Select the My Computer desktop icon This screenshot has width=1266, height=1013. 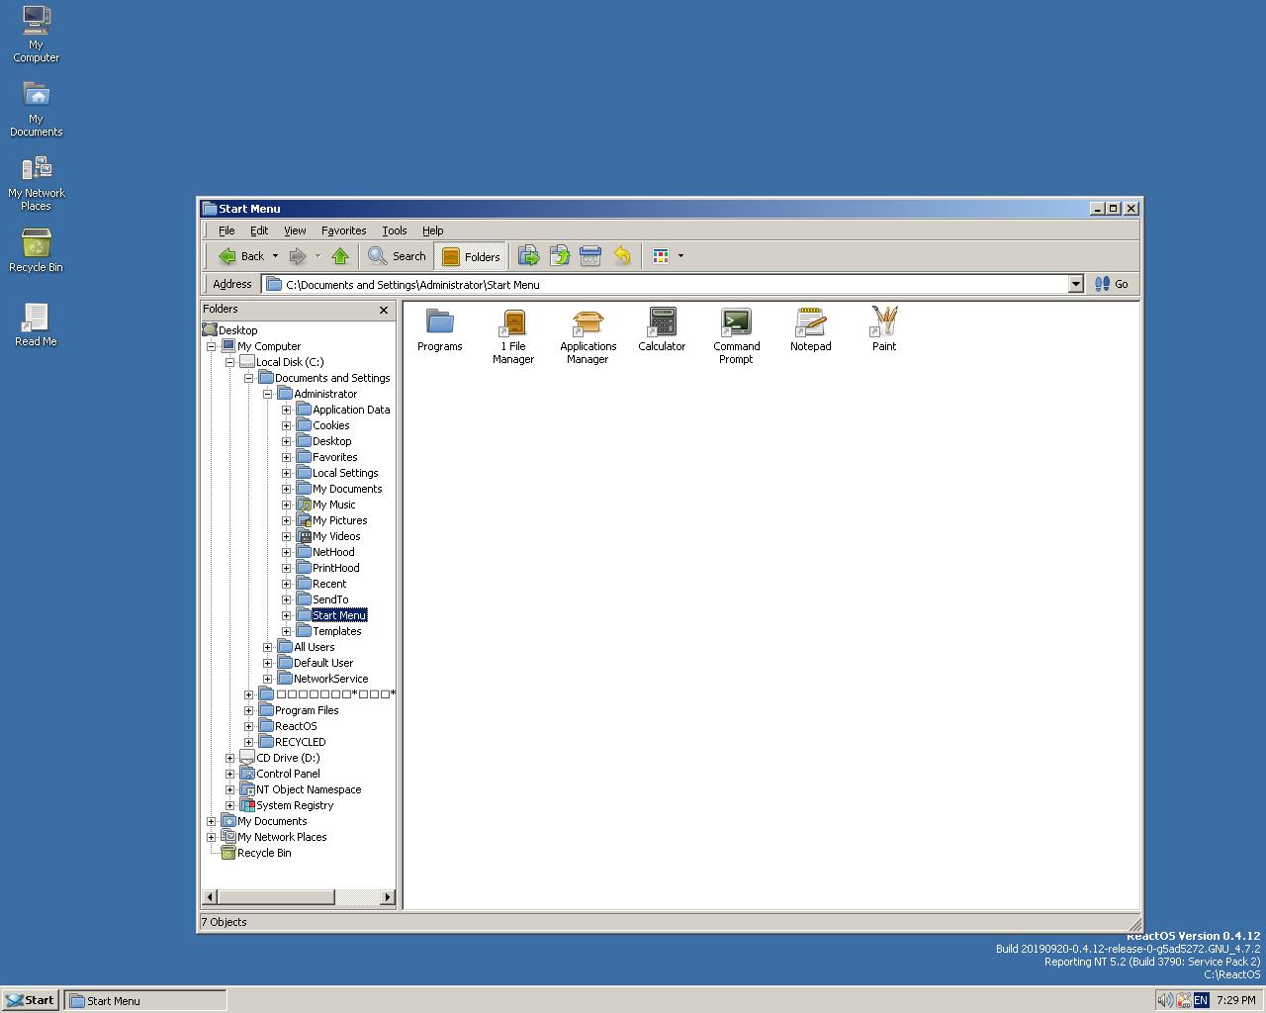[36, 34]
